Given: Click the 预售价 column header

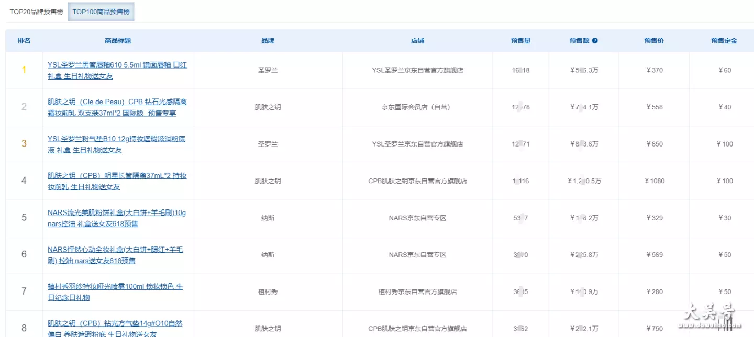Looking at the screenshot, I should [654, 41].
